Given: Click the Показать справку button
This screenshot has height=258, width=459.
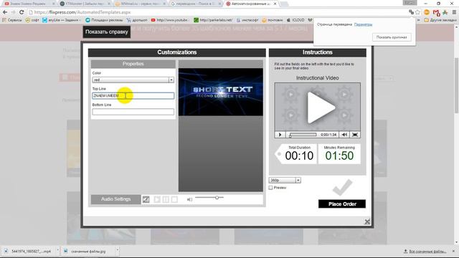Looking at the screenshot, I should coord(107,32).
